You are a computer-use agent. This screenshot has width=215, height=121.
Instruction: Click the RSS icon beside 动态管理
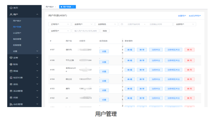pyautogui.click(x=11, y=104)
